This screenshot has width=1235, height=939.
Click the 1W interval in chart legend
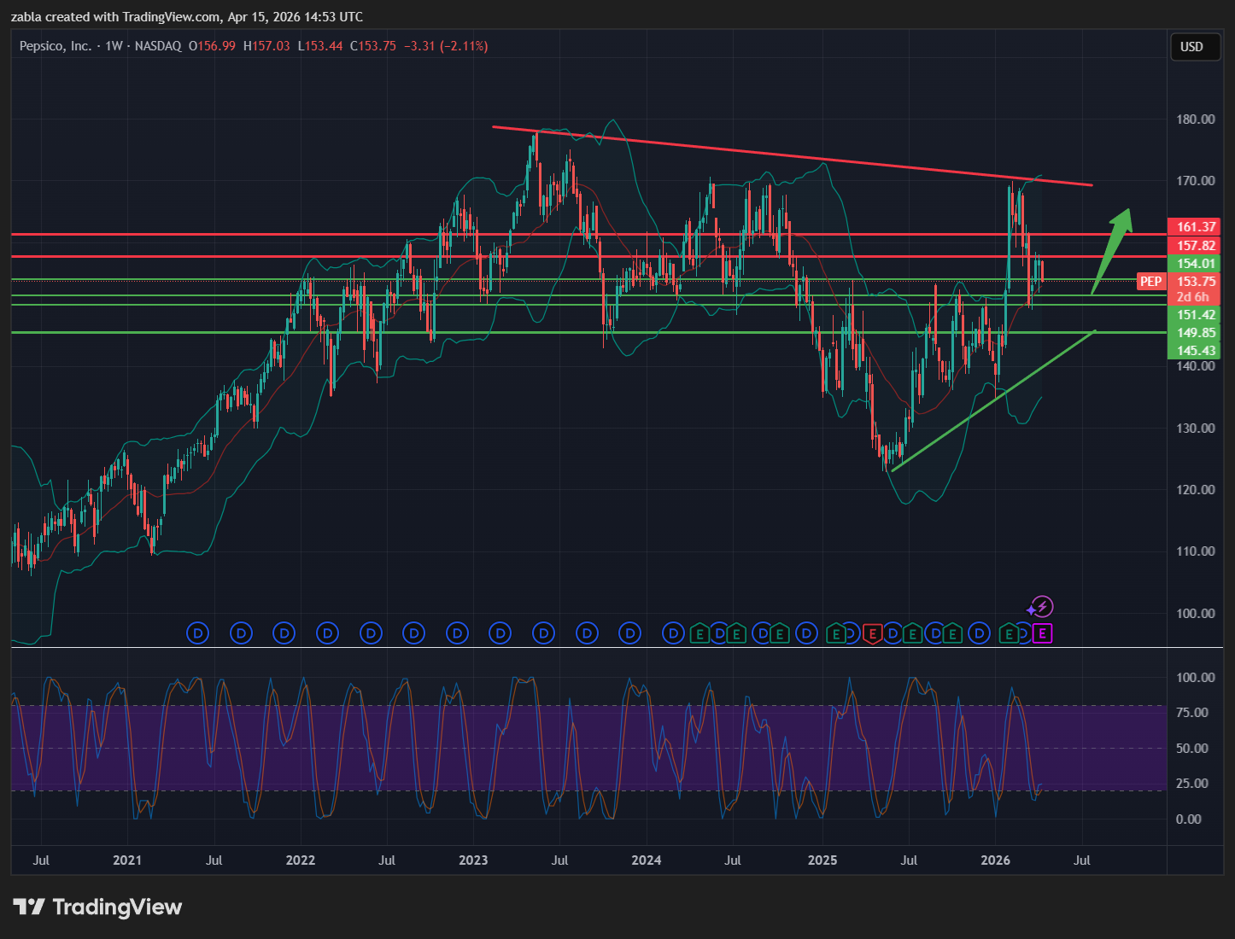click(114, 46)
